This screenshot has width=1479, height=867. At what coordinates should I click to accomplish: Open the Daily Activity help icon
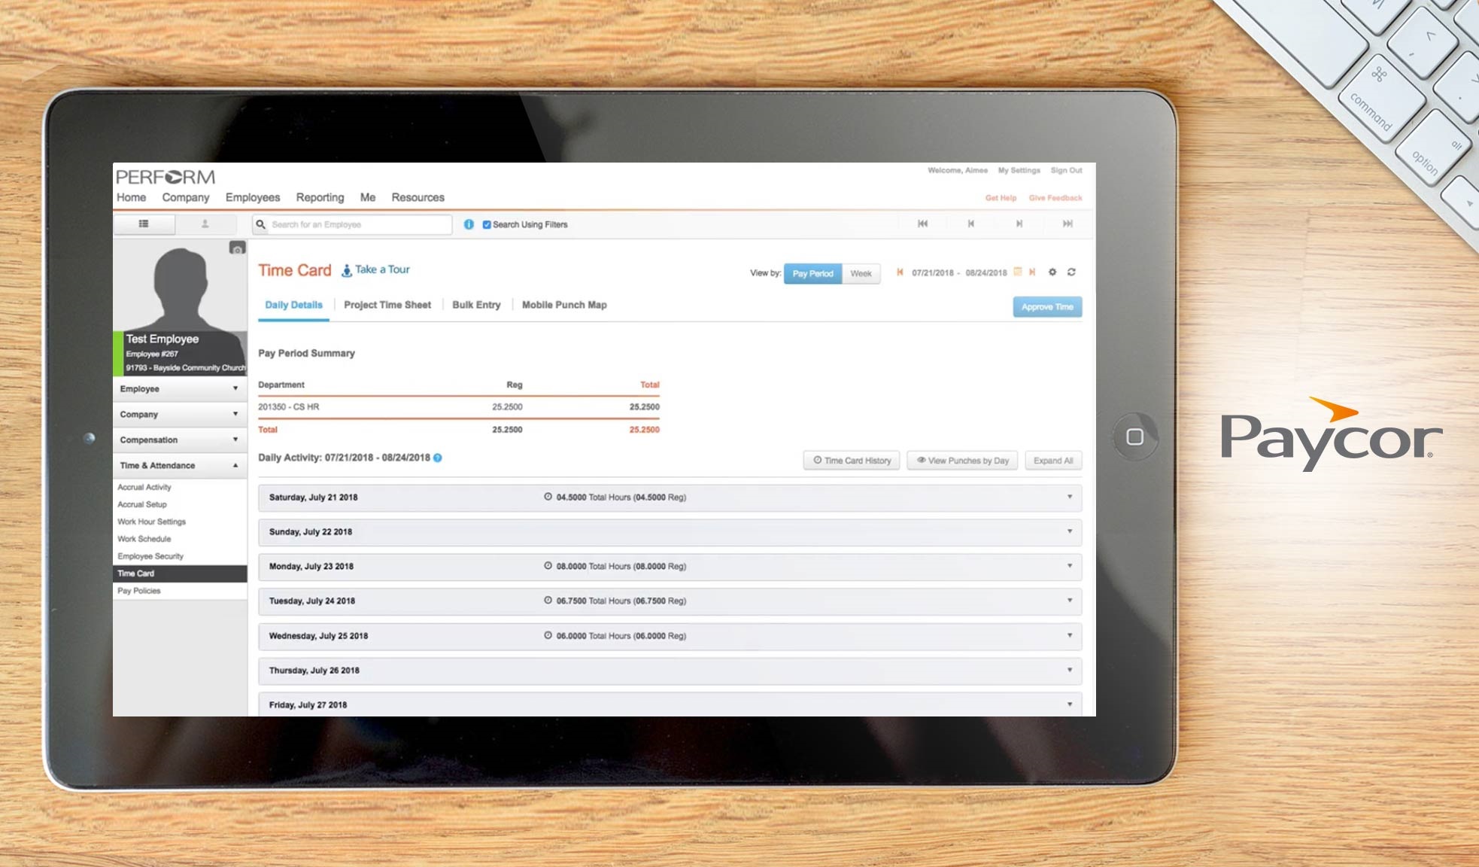tap(438, 458)
